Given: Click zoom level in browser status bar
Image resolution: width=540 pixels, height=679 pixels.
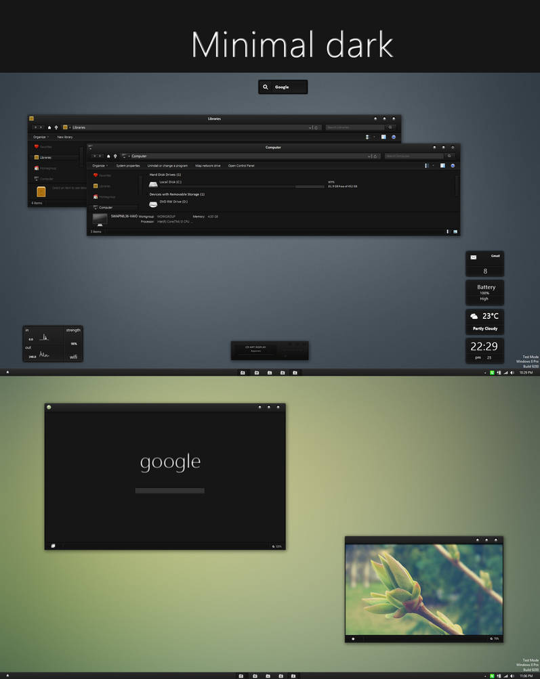Looking at the screenshot, I should (277, 546).
